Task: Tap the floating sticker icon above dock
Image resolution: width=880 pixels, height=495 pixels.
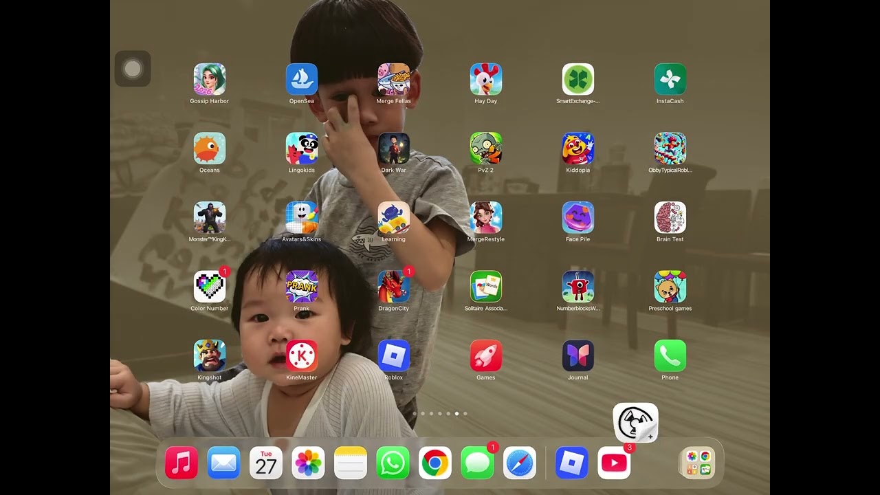Action: 635,423
